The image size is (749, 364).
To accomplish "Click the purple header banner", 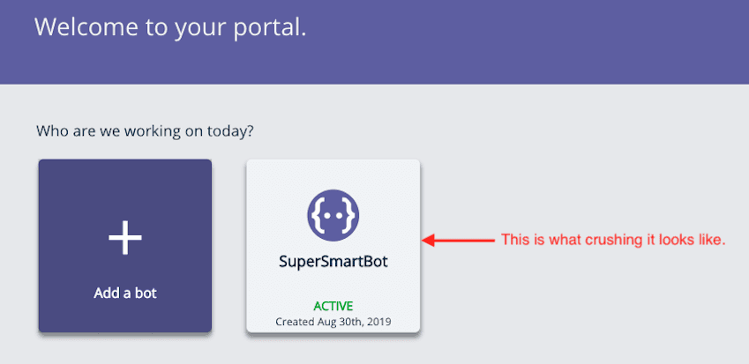I will 529,44.
